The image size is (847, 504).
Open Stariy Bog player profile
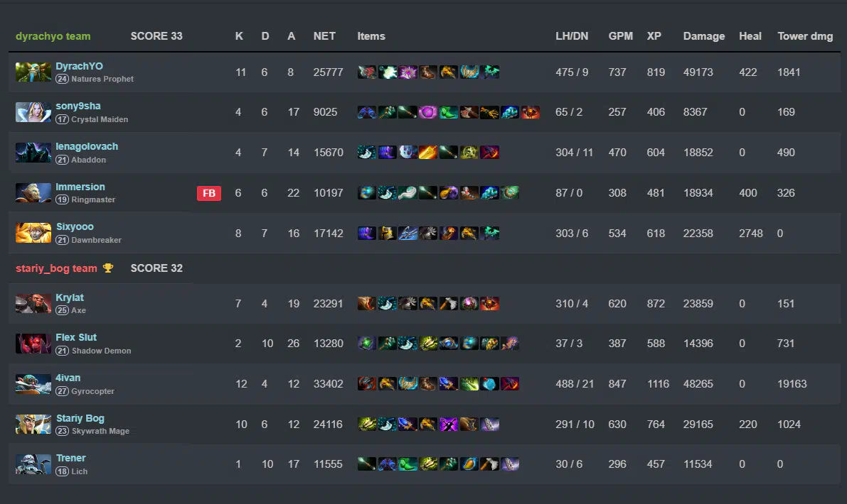click(80, 418)
